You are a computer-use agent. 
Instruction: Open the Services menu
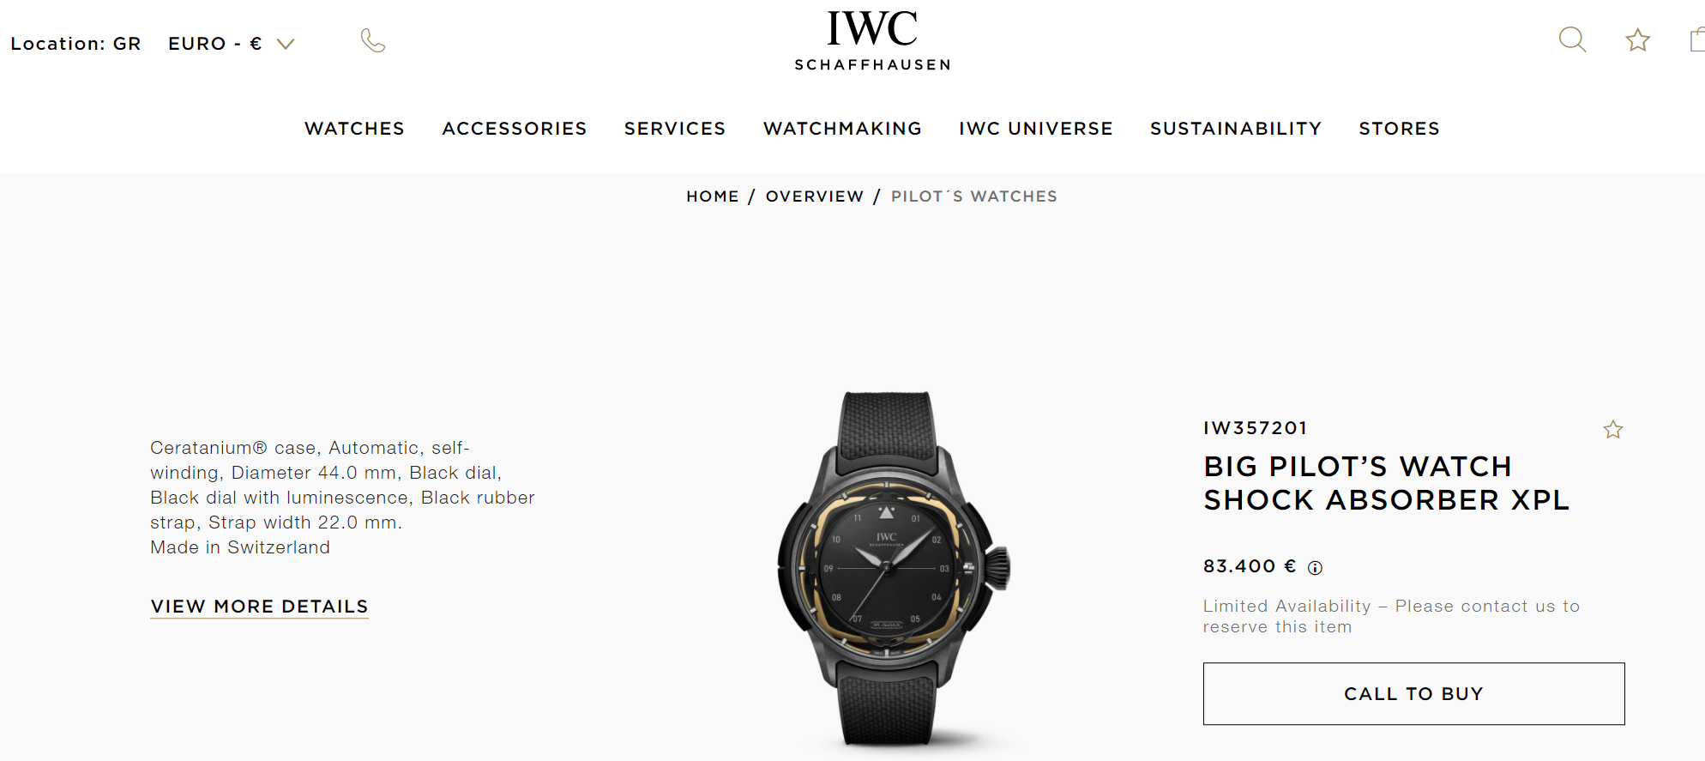675,129
